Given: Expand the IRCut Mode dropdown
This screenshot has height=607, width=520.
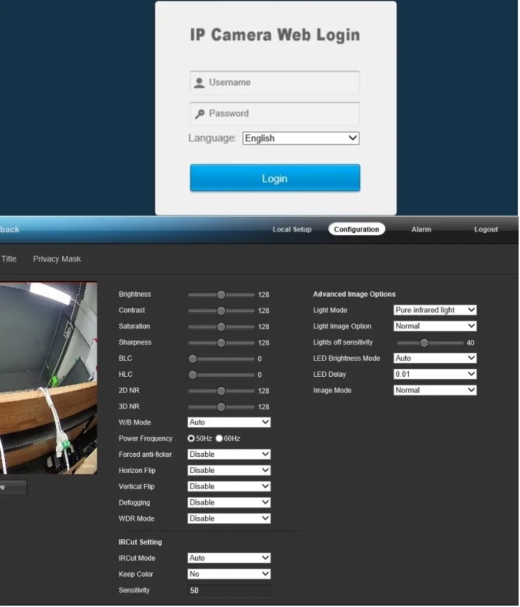Looking at the screenshot, I should (229, 558).
